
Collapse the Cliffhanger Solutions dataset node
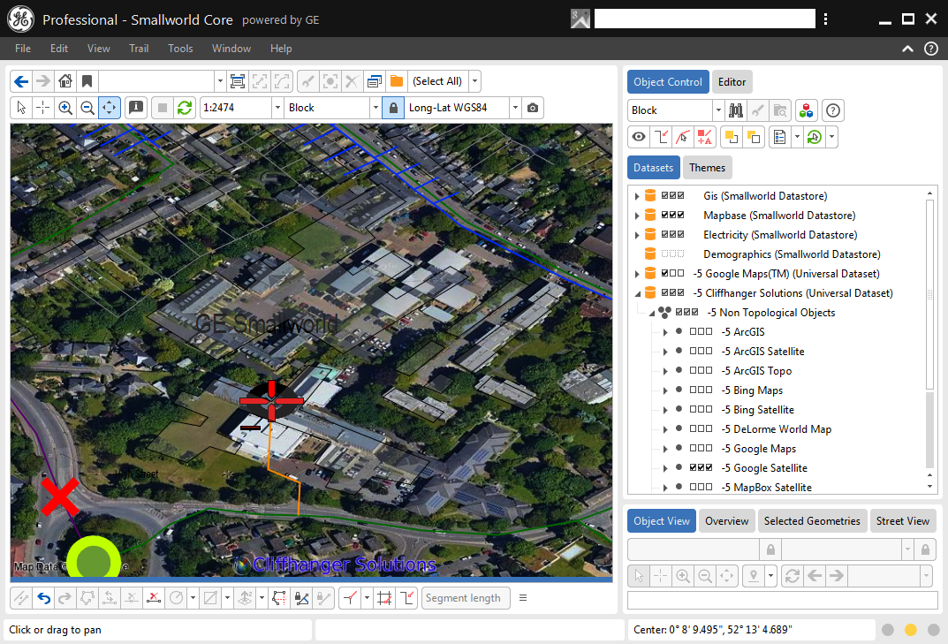(x=637, y=293)
